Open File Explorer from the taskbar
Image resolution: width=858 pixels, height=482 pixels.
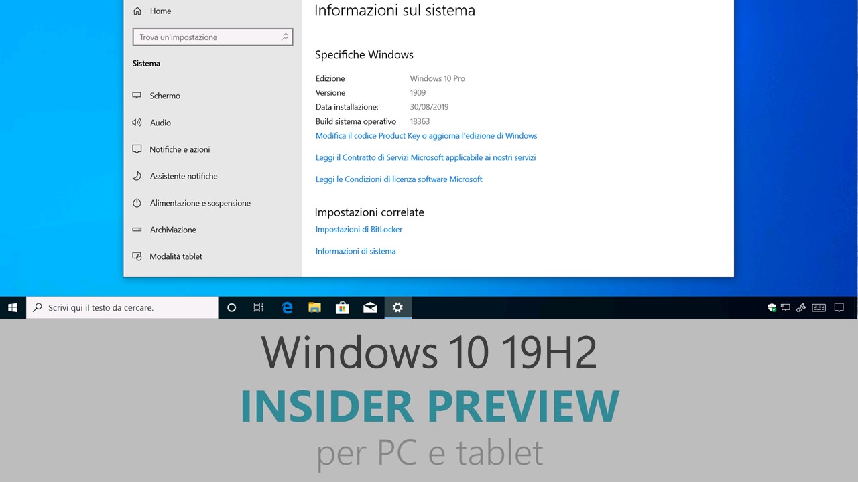point(314,307)
